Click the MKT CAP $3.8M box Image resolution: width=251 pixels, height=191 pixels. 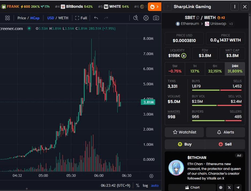[x=232, y=54]
